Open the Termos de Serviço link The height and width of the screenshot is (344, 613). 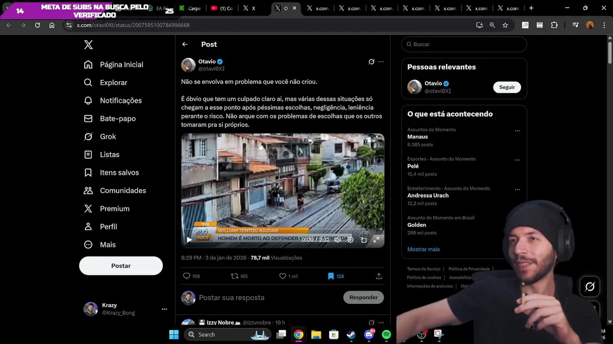tap(423, 269)
